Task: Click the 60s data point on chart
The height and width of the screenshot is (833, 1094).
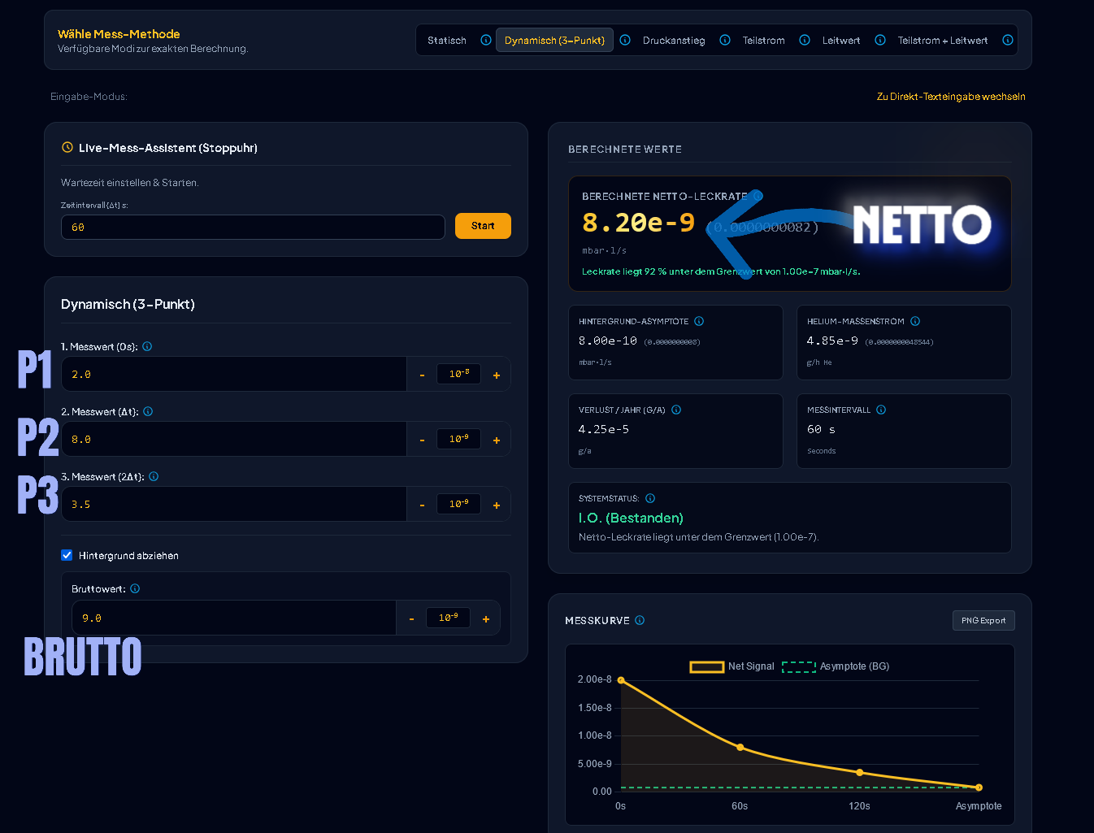Action: coord(740,747)
